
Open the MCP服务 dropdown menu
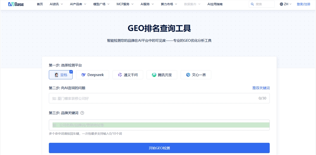click(125, 4)
